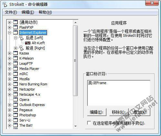Select the [通用动作] label

click(x=28, y=22)
